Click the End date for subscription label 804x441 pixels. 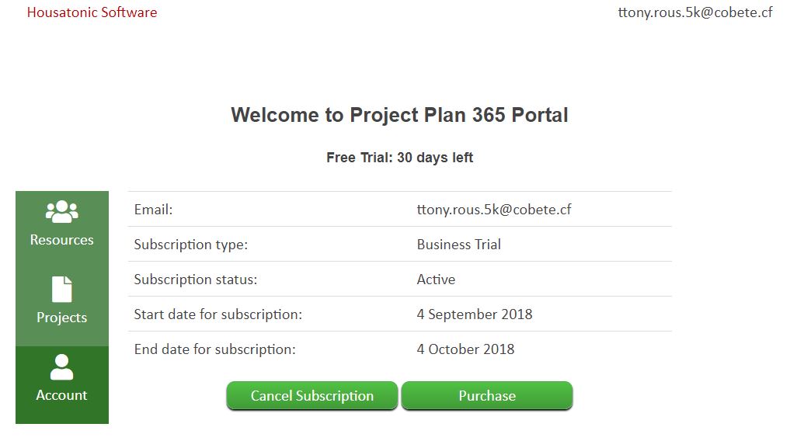[x=215, y=349]
